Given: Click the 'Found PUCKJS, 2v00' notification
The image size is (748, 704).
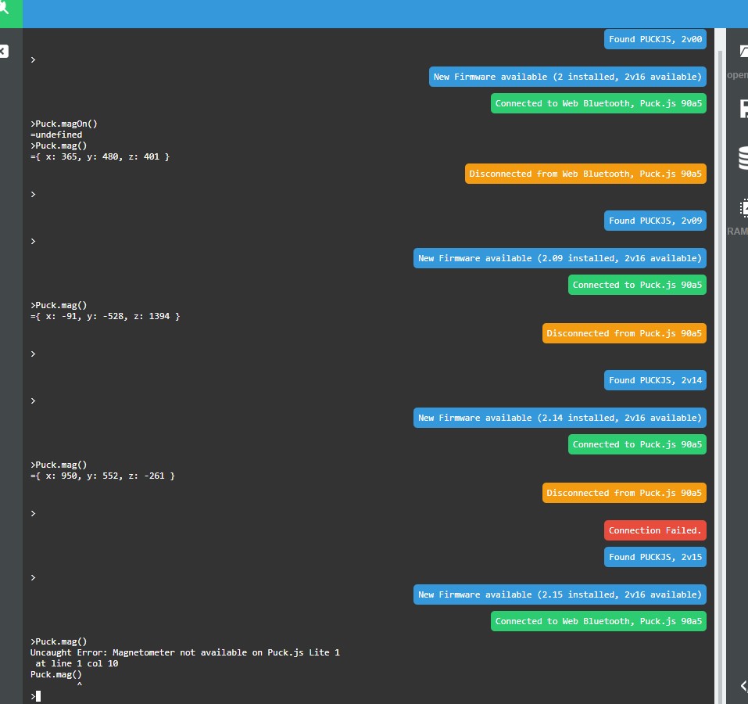Looking at the screenshot, I should click(x=655, y=39).
